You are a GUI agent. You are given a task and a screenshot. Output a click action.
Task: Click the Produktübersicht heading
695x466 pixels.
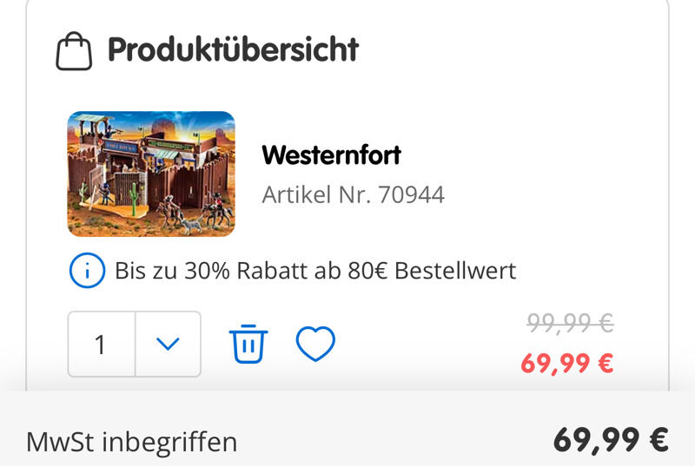pos(233,49)
